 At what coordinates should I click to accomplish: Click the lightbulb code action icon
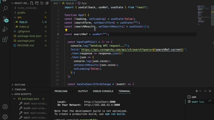click(66, 30)
